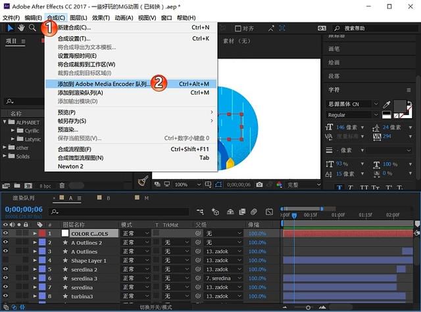Open workspace switcher icon near search

tap(322, 28)
